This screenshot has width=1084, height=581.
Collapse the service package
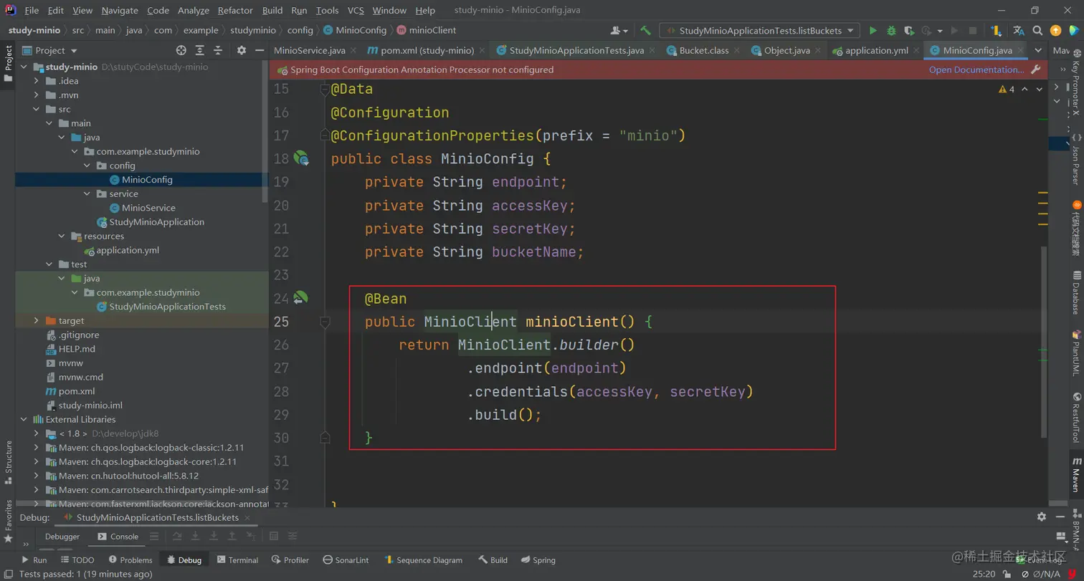click(87, 194)
